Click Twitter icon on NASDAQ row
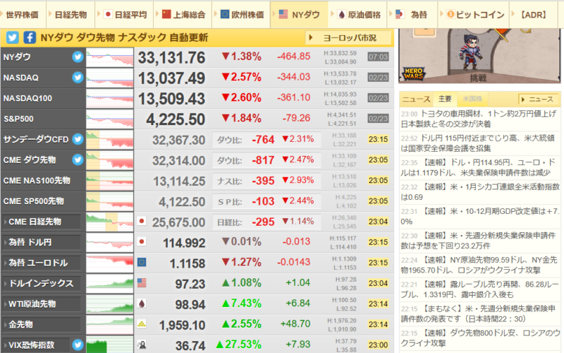564x353 pixels. pyautogui.click(x=78, y=78)
